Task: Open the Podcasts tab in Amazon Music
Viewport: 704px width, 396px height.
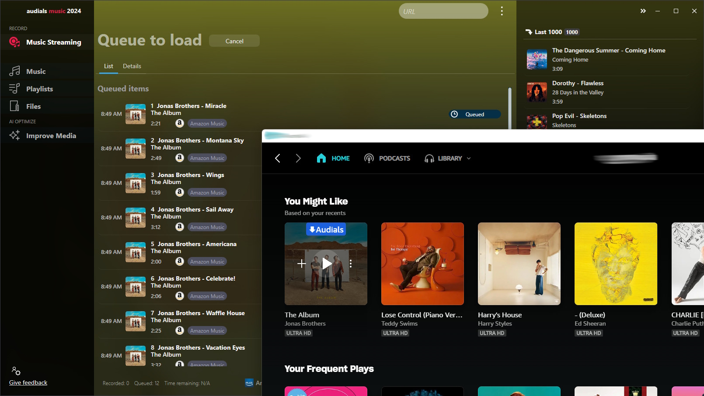Action: tap(387, 158)
